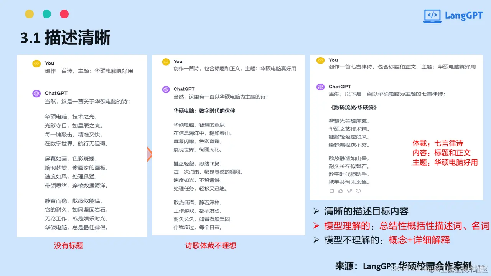491x276 pixels.
Task: Click the caption 诗歌体裁不理想
Action: pyautogui.click(x=211, y=246)
